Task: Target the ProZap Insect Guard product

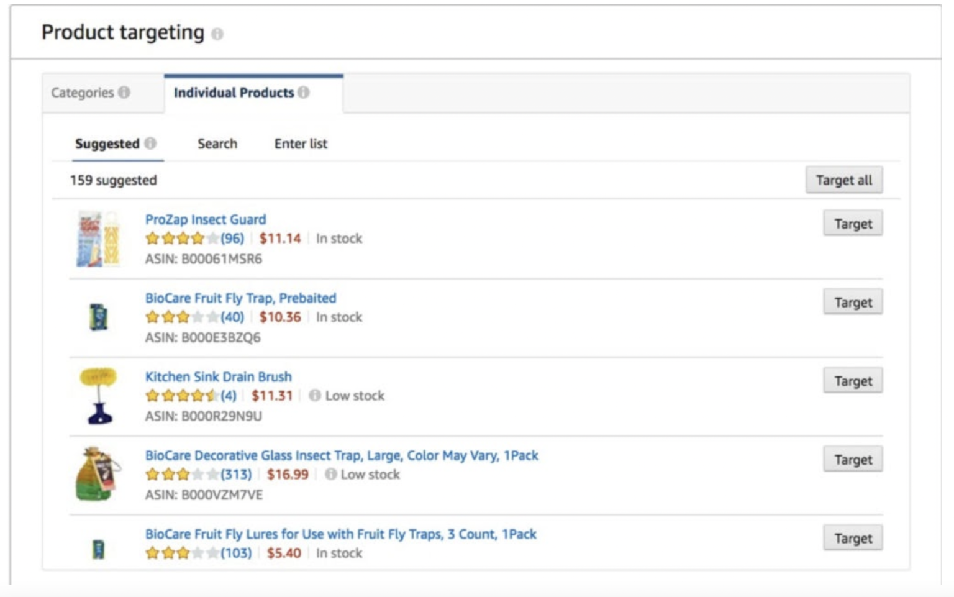Action: (853, 224)
